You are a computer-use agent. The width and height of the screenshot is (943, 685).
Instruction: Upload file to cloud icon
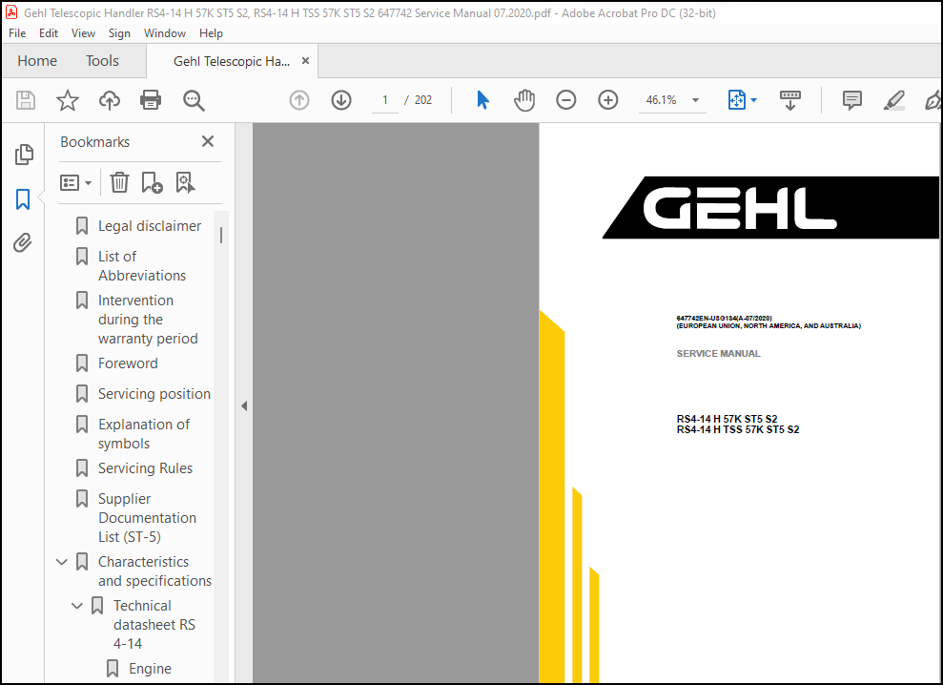[110, 100]
